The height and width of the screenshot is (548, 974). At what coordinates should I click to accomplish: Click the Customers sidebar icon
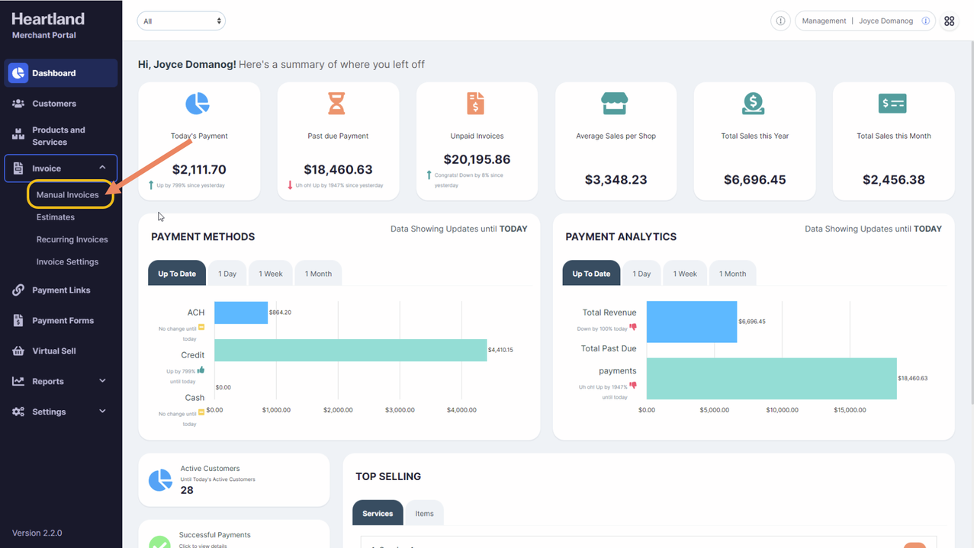point(18,104)
